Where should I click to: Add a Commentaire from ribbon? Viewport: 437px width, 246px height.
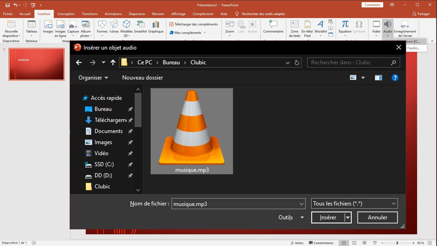click(x=273, y=27)
